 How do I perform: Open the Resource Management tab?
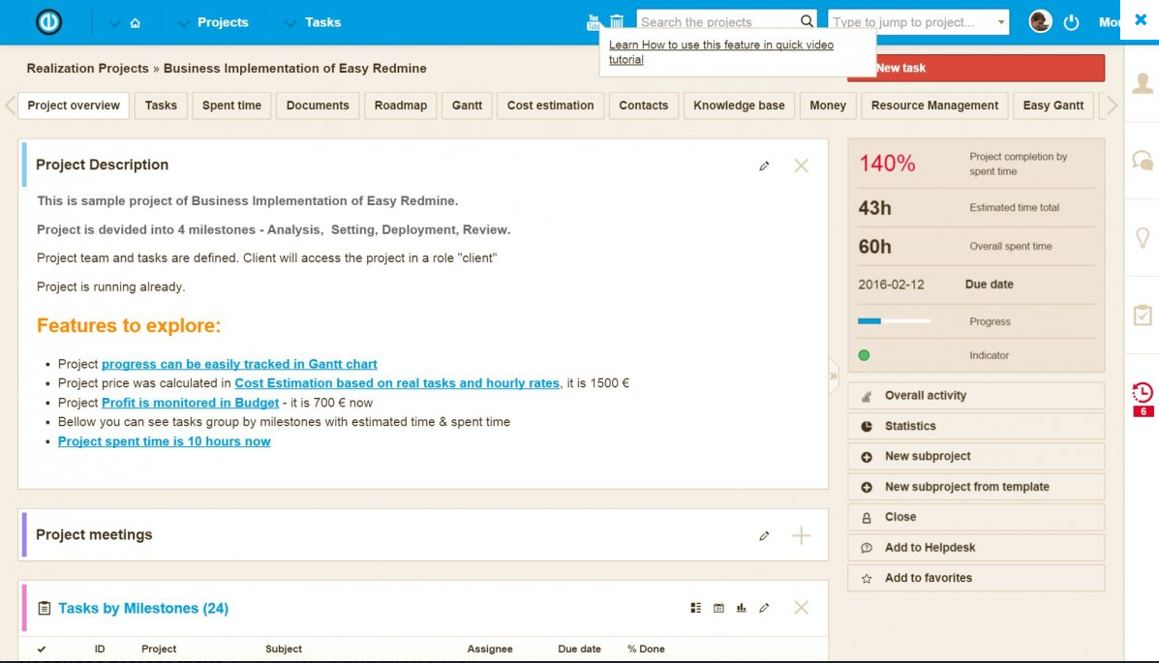tap(934, 105)
